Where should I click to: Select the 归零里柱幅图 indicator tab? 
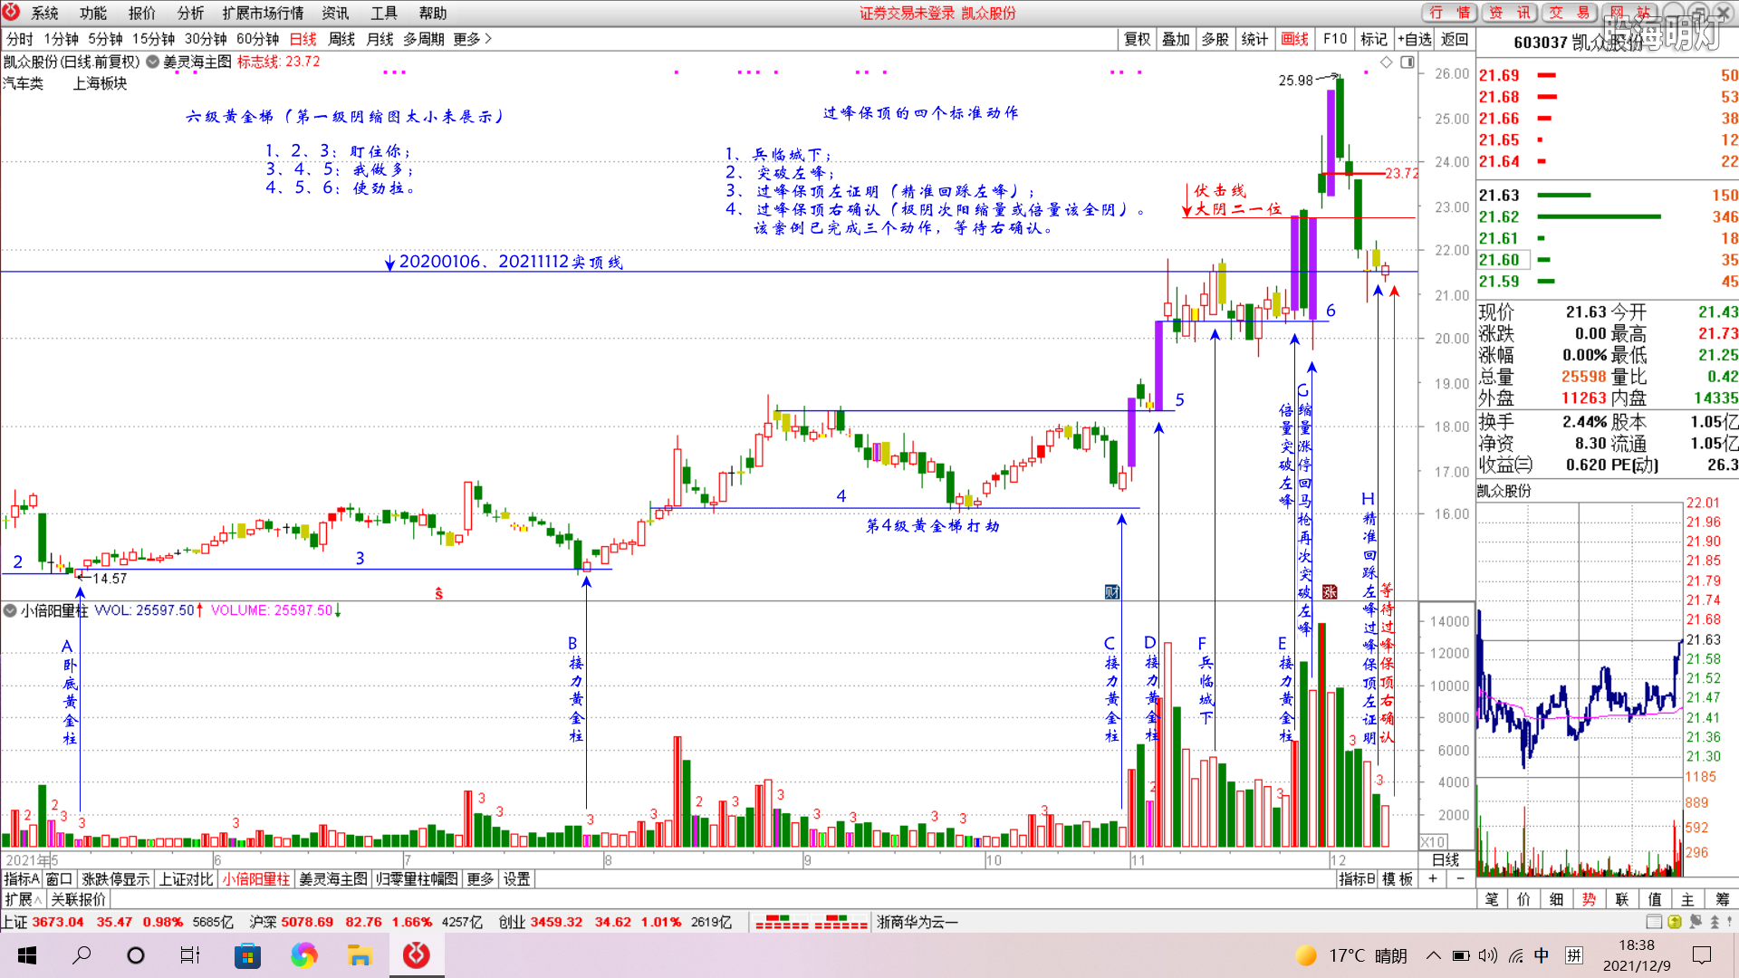[417, 878]
